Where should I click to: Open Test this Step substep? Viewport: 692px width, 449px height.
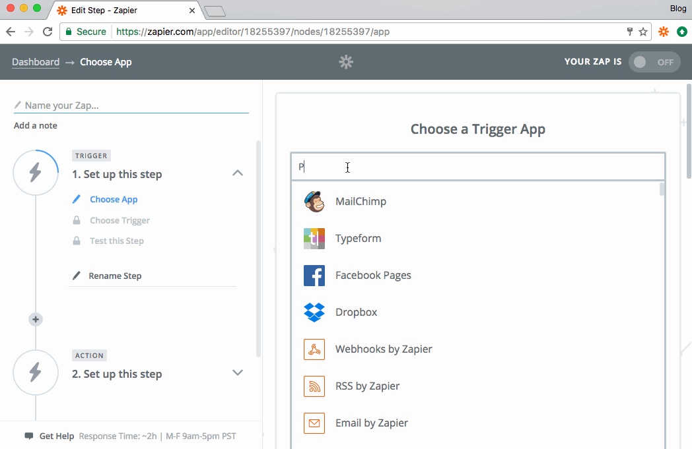click(117, 241)
